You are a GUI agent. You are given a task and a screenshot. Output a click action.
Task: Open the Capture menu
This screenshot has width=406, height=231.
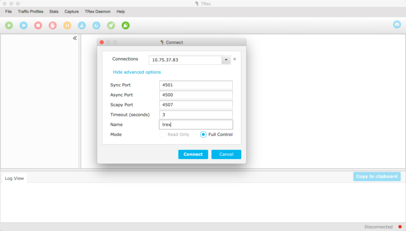(x=71, y=12)
